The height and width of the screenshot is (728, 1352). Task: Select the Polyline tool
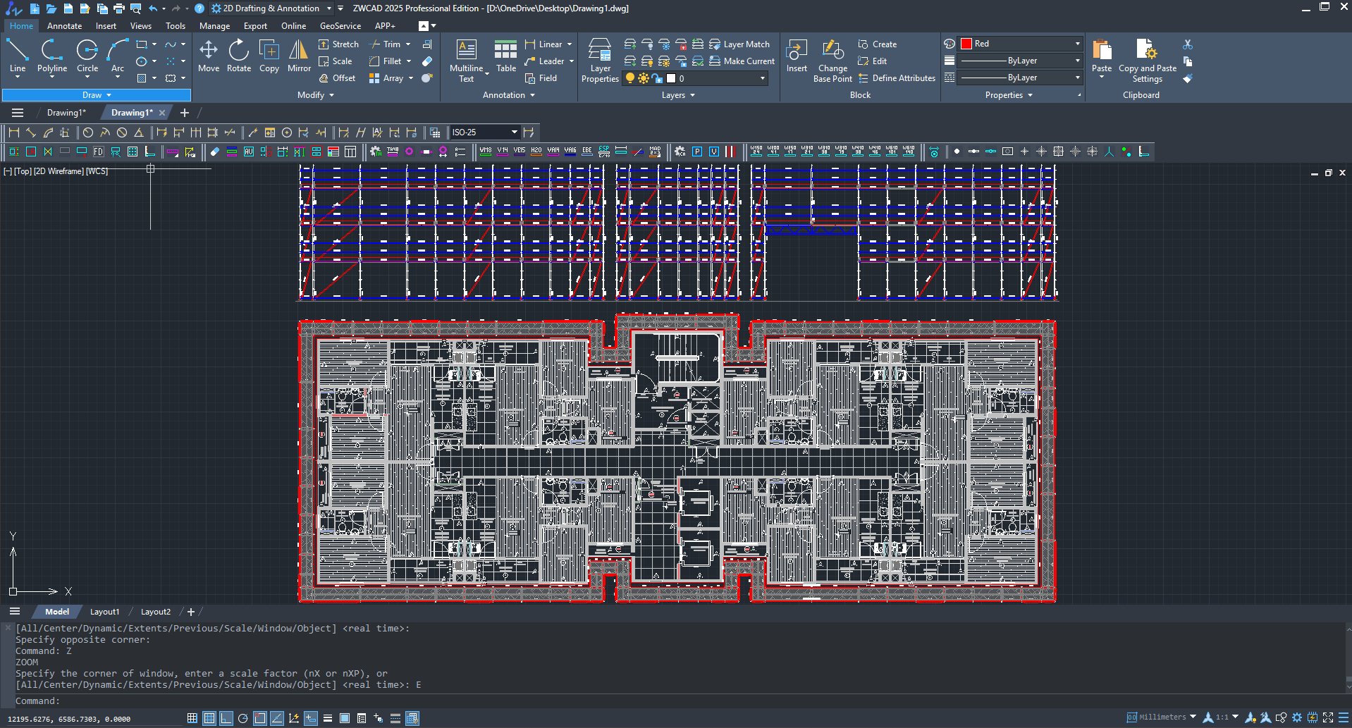(x=52, y=56)
